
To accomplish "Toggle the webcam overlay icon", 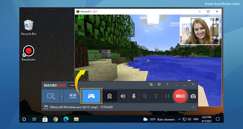I will click(110, 96).
